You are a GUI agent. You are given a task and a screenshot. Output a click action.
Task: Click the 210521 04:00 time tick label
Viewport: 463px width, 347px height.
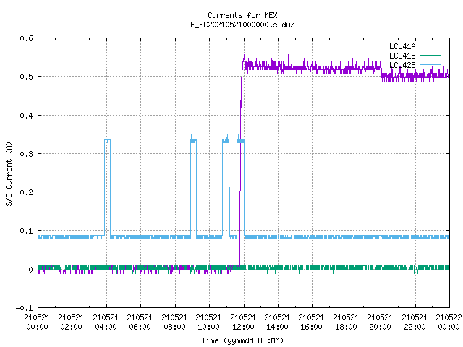106,322
